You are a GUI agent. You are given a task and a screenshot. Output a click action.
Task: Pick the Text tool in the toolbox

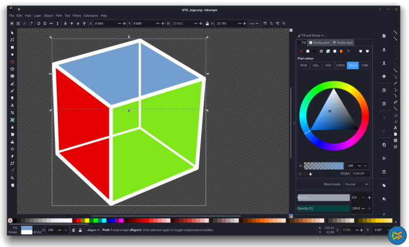point(12,105)
